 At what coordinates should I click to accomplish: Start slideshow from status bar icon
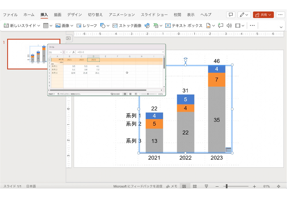click(x=206, y=186)
